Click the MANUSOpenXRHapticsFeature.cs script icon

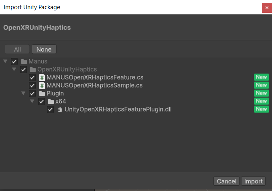(x=42, y=78)
